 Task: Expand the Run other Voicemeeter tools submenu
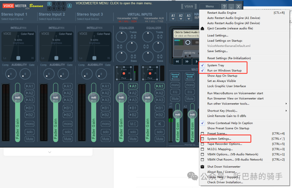[x=228, y=104]
